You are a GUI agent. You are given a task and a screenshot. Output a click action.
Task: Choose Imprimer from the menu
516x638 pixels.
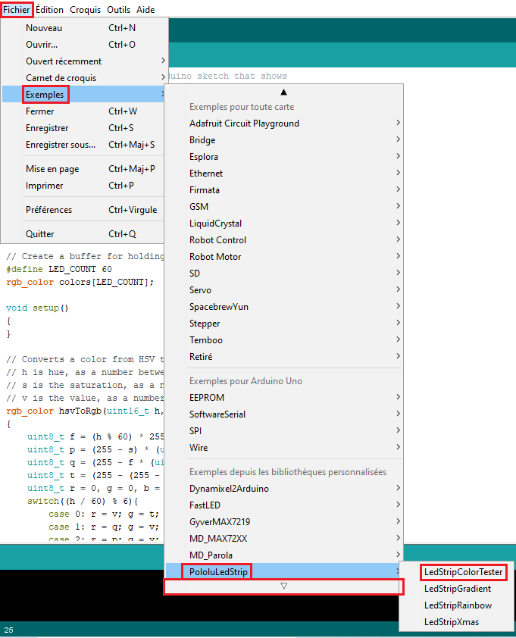click(84, 185)
